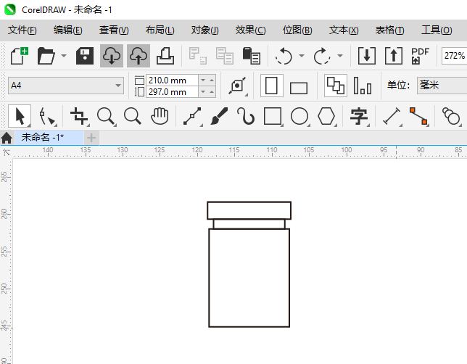Set landscape page orientation
Viewport: 467px width, 364px height.
(299, 88)
